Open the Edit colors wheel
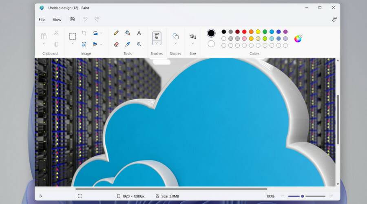The width and height of the screenshot is (367, 204). [x=298, y=39]
